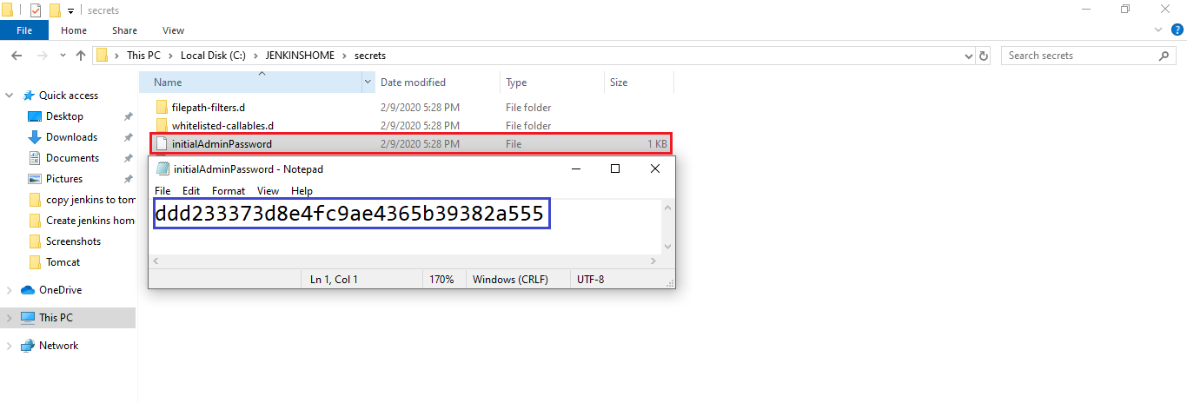The height and width of the screenshot is (403, 1187).
Task: Open Notepad Help menu
Action: [x=302, y=190]
